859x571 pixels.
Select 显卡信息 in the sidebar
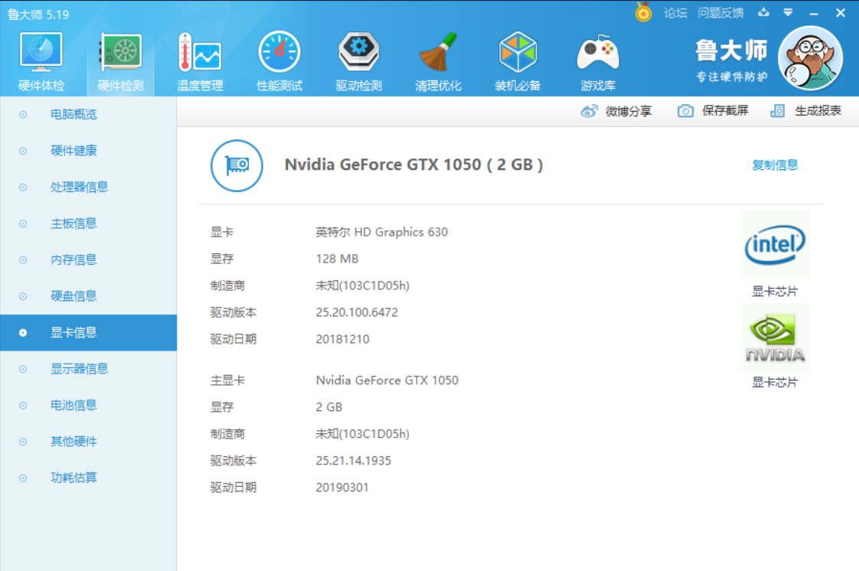point(88,332)
